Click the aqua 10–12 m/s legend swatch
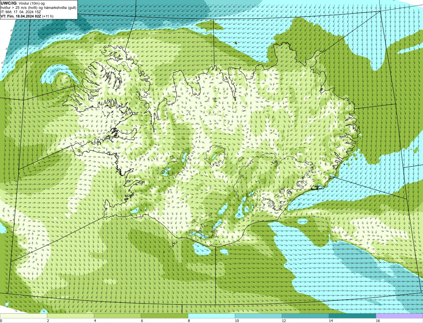 click(258, 316)
